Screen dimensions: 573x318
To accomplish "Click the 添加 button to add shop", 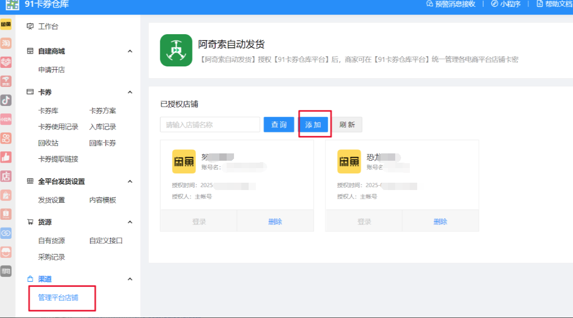I will click(313, 125).
